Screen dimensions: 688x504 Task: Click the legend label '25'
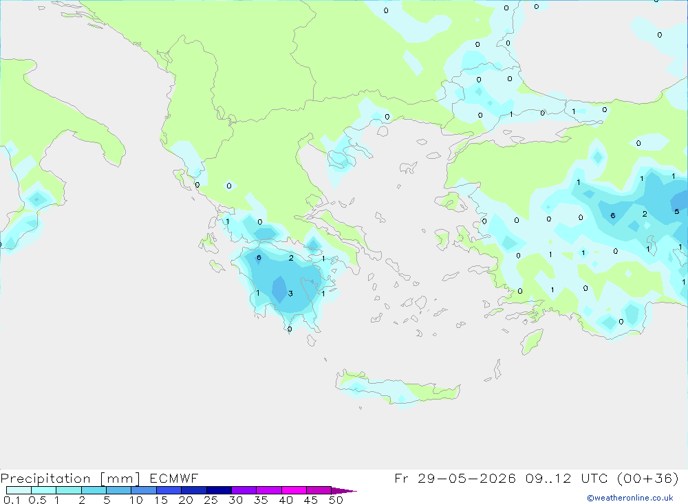211,500
